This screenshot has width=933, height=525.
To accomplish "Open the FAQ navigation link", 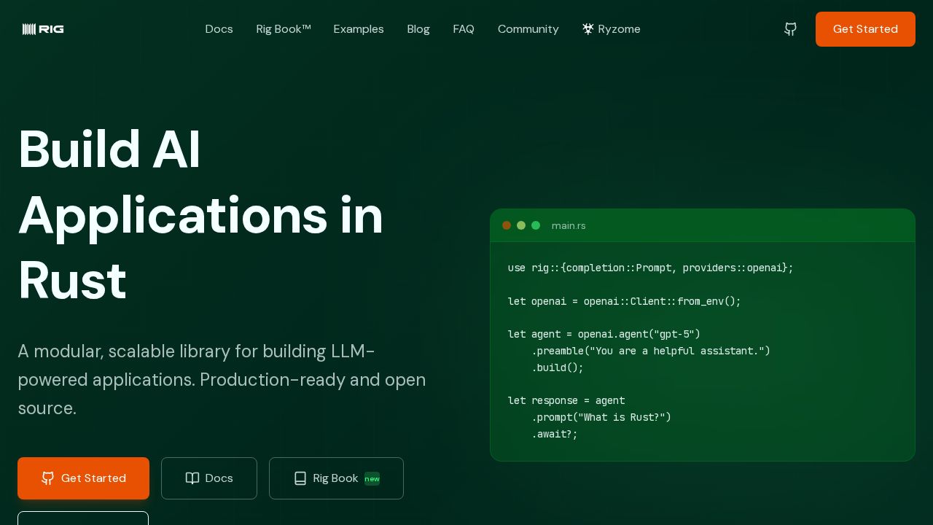I will [x=464, y=29].
